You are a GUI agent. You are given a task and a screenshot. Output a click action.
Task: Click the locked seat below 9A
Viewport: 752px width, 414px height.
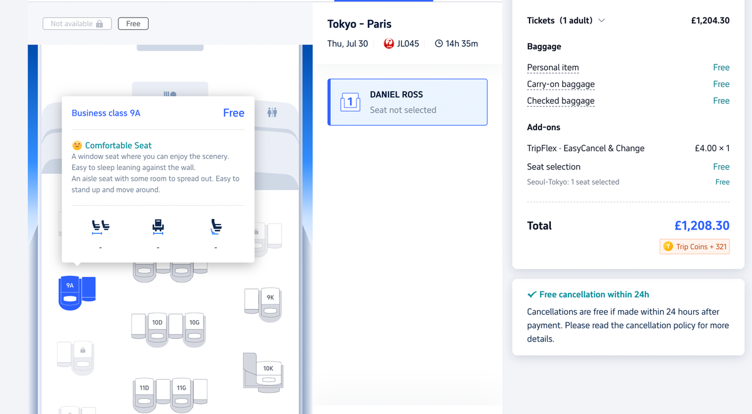point(82,358)
